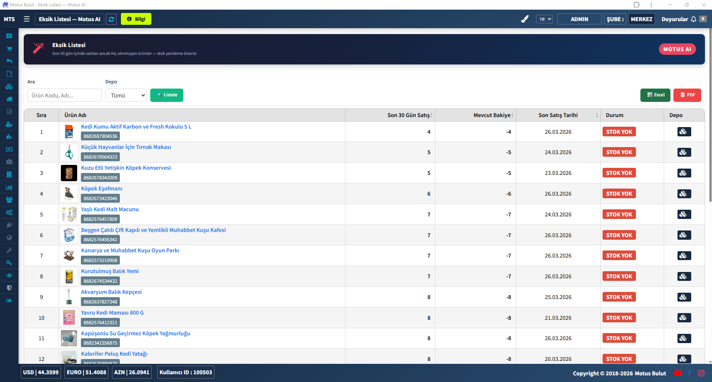
Task: Export the list with the Excel button
Action: click(655, 95)
